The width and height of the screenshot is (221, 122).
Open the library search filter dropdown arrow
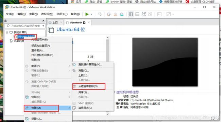pos(43,26)
